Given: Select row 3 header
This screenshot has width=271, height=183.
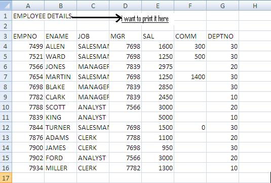Looking at the screenshot, I should click(6, 36).
